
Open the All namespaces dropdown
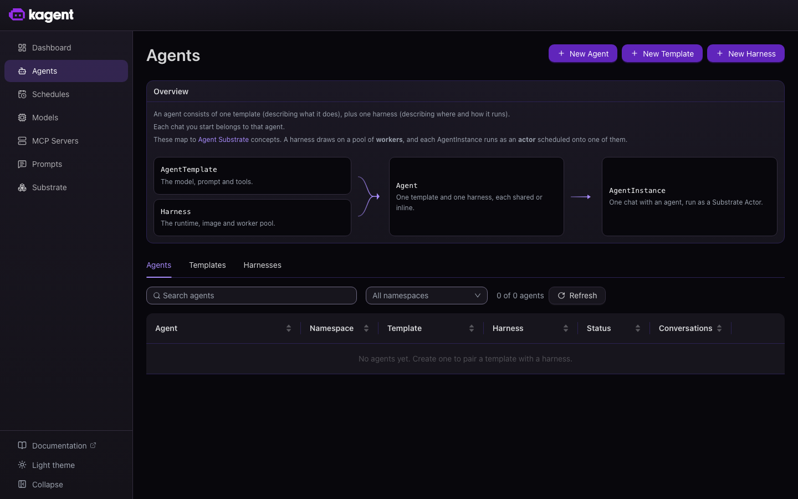(427, 296)
